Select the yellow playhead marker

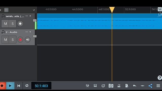tap(112, 10)
